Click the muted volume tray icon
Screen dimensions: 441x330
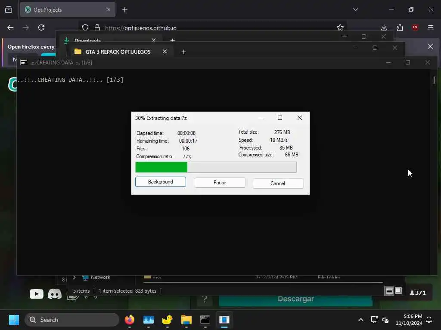point(385,320)
